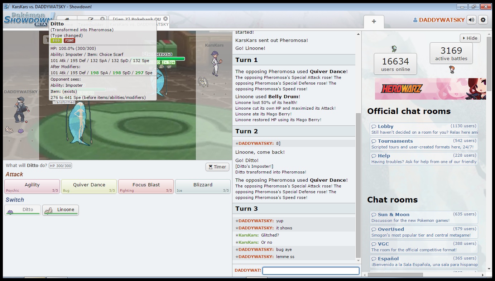Start the battle Timer

[x=217, y=167]
